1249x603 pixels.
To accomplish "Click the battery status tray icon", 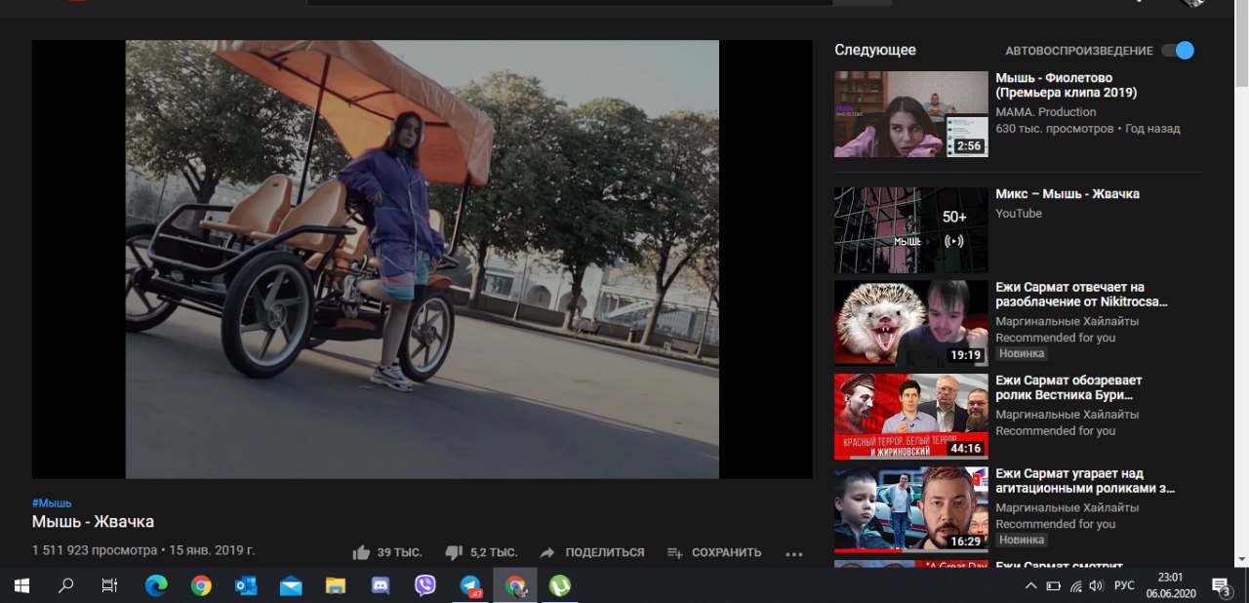I will pyautogui.click(x=1053, y=585).
